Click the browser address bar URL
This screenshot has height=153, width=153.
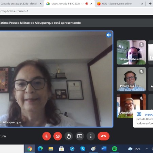click(x=14, y=11)
